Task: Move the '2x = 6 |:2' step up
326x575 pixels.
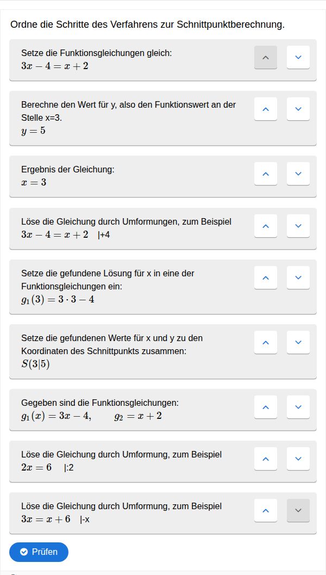Action: coord(266,459)
